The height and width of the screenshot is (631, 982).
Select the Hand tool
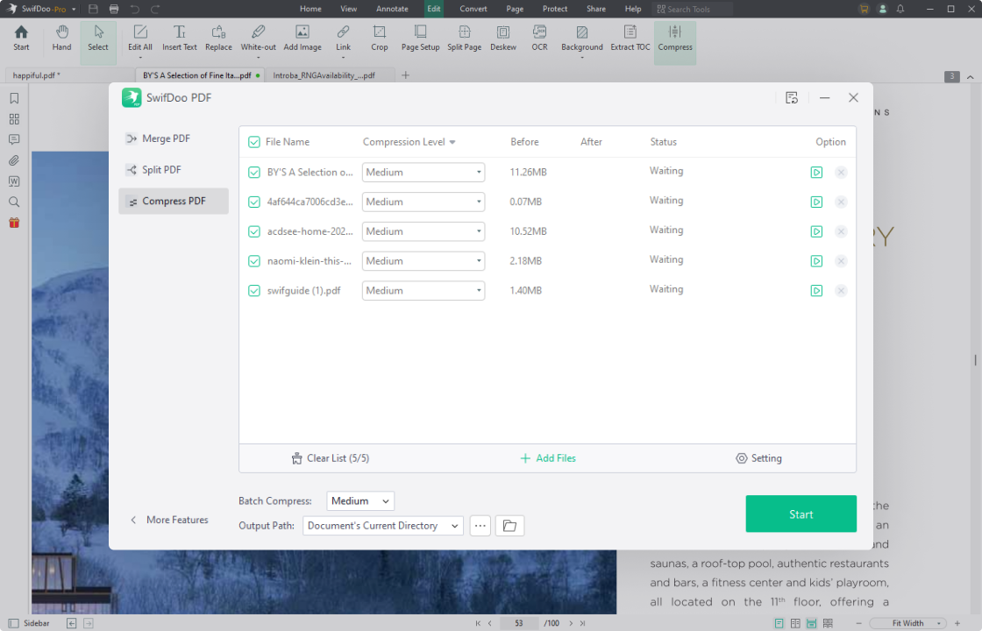[61, 39]
